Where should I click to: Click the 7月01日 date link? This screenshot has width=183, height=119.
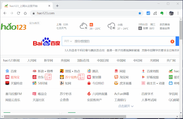pyautogui.click(x=143, y=24)
